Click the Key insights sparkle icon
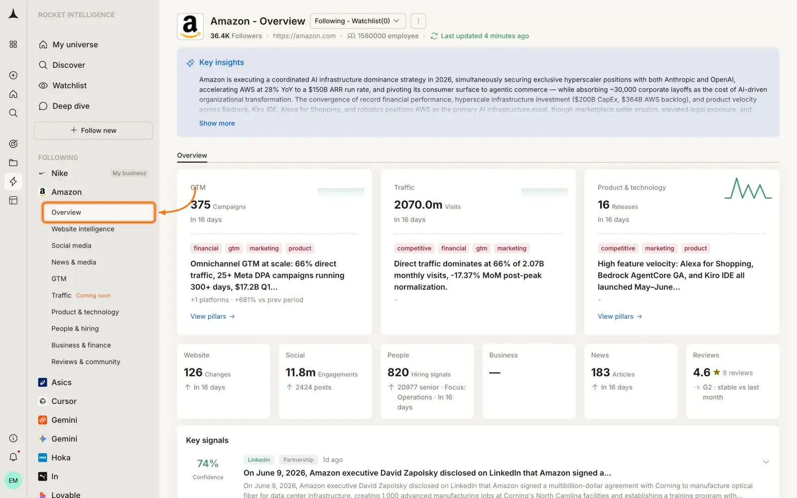The height and width of the screenshot is (498, 797). point(190,63)
